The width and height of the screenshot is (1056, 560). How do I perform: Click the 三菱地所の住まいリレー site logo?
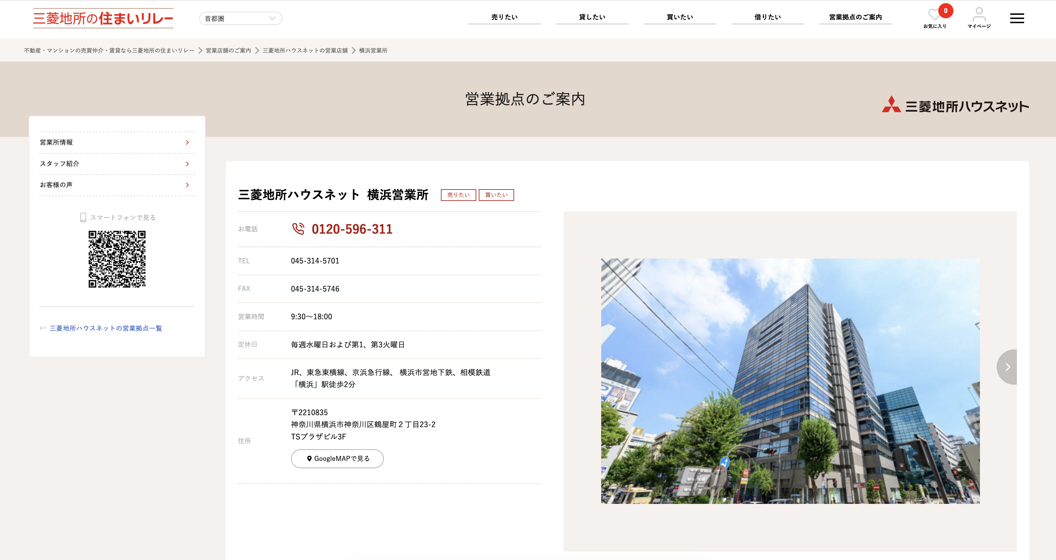pyautogui.click(x=103, y=18)
